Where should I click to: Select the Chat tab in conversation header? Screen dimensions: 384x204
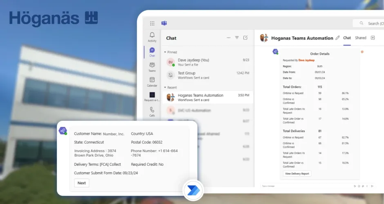pos(347,38)
